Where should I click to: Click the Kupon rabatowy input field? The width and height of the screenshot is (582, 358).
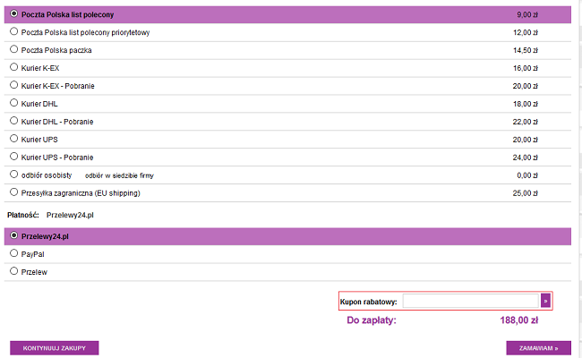470,302
